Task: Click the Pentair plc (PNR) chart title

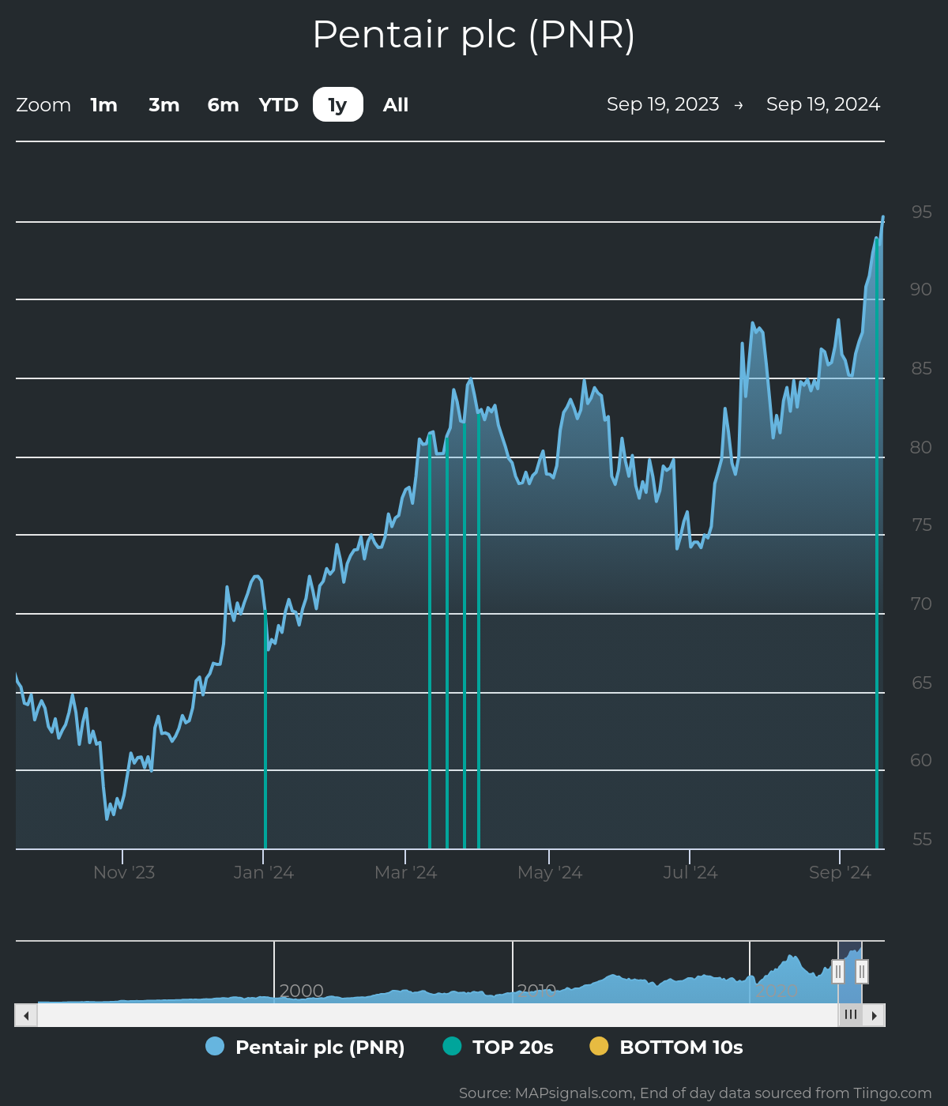Action: [474, 35]
